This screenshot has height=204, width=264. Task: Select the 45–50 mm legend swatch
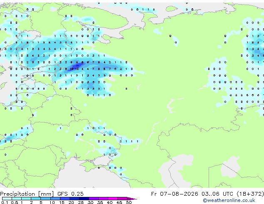pos(122,199)
